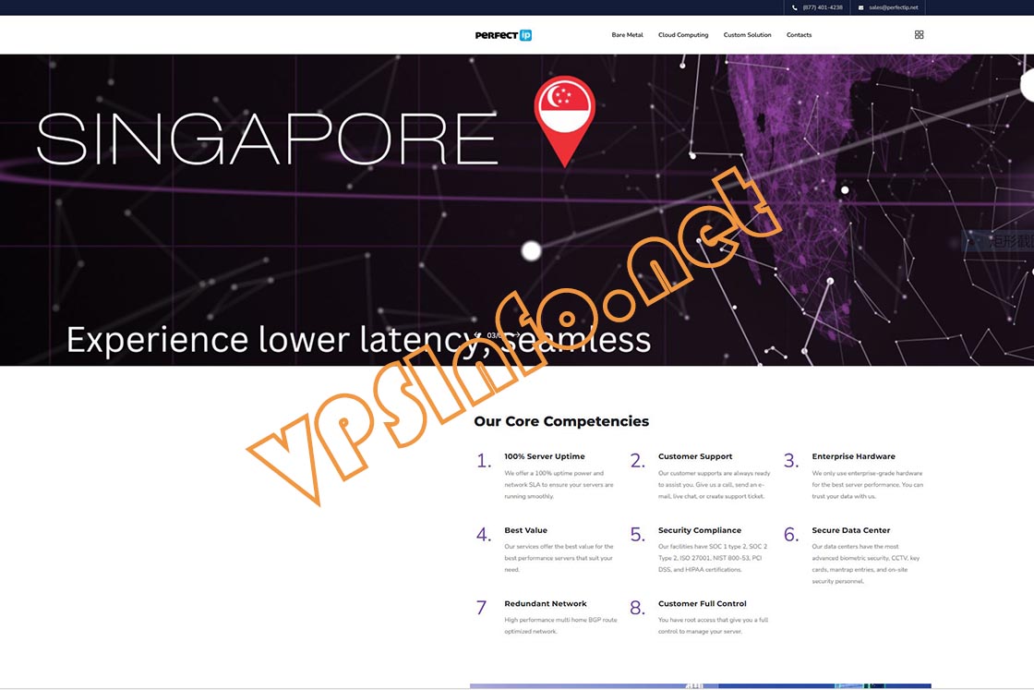Image resolution: width=1034 pixels, height=690 pixels.
Task: Open the Custom Solution menu
Action: [747, 35]
